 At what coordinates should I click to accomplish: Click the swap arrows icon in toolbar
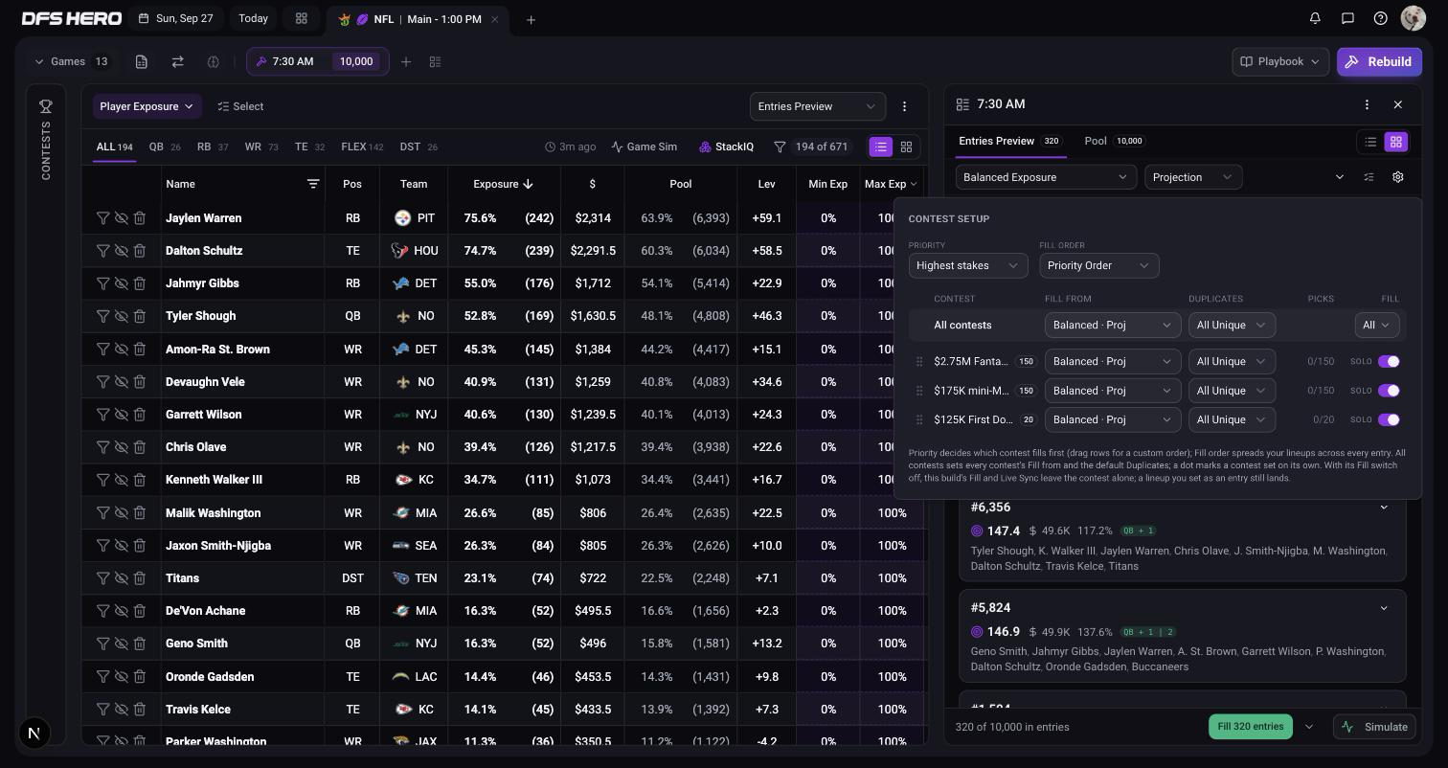(x=177, y=61)
